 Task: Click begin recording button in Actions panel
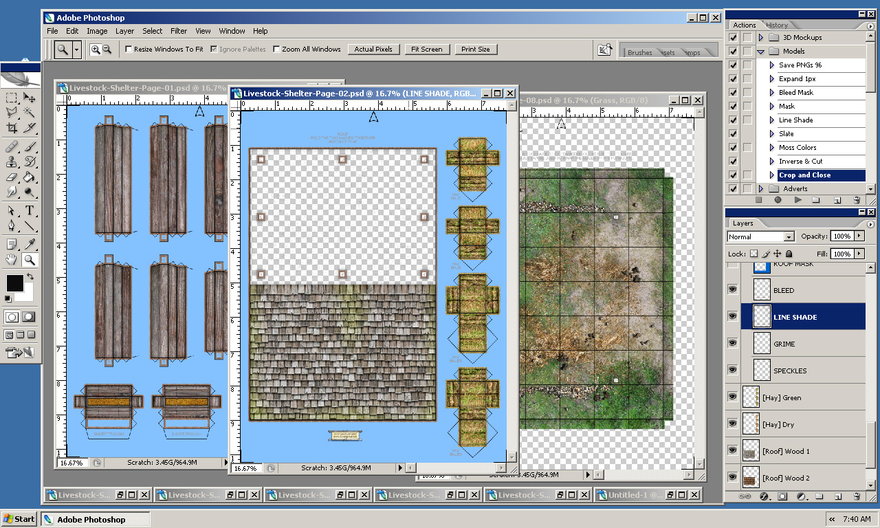(778, 200)
